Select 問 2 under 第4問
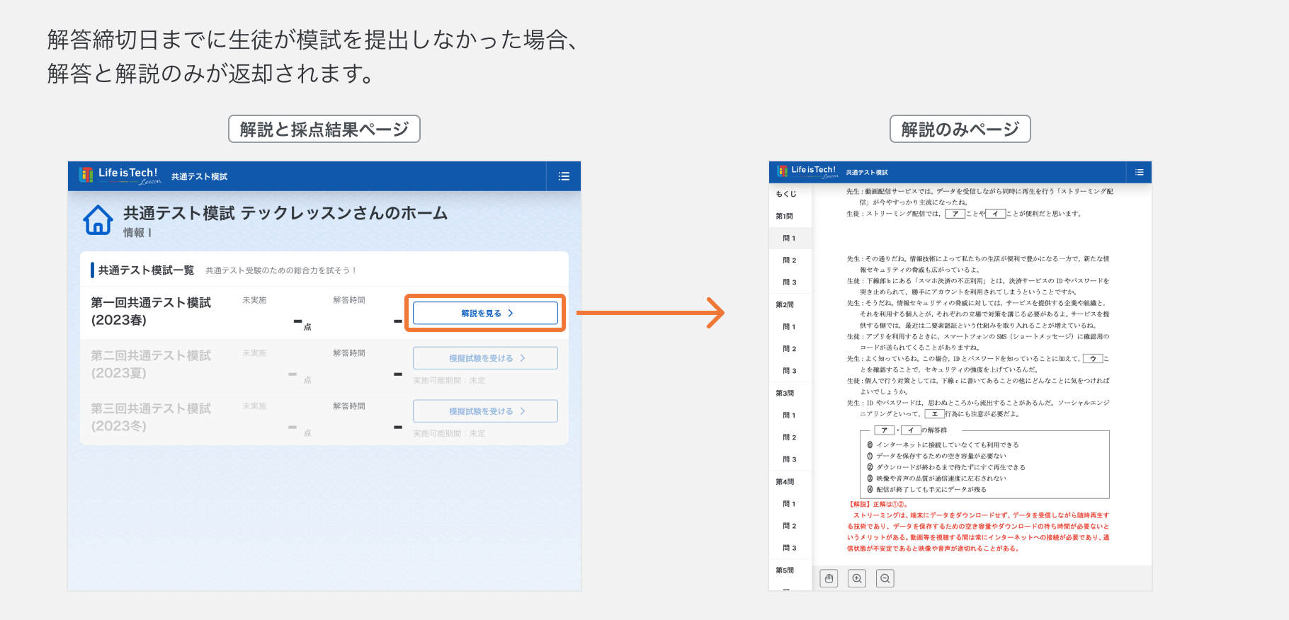The image size is (1289, 620). pyautogui.click(x=789, y=526)
